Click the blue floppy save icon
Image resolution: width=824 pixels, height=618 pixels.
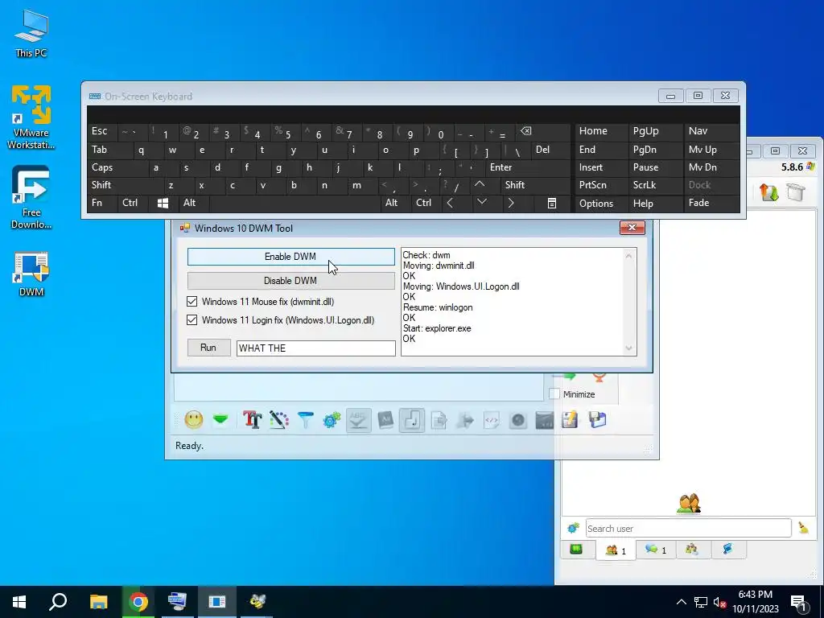click(598, 419)
